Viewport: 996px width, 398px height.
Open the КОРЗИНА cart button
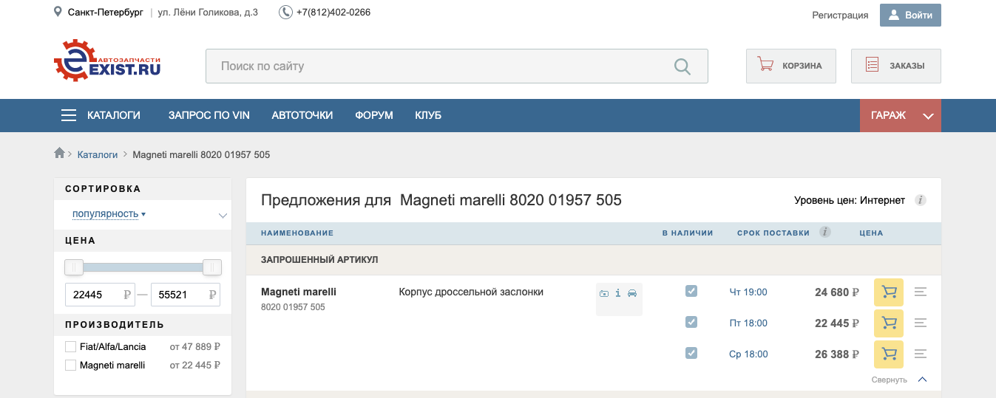[x=791, y=66]
